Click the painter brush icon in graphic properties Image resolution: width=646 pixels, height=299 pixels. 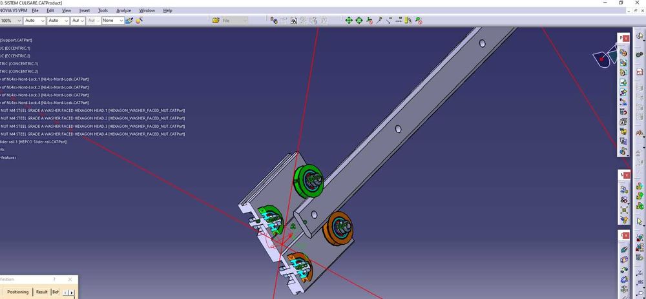tap(129, 20)
